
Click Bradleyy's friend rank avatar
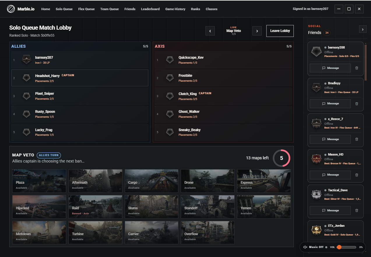317,88
